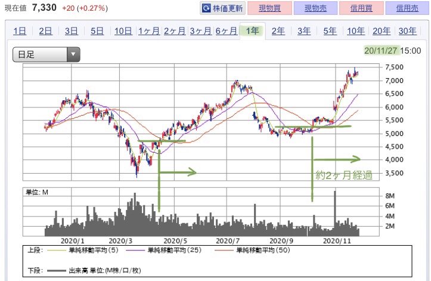Click the 単純移動平均(5) legend entry
The height and width of the screenshot is (281, 431).
(83, 250)
